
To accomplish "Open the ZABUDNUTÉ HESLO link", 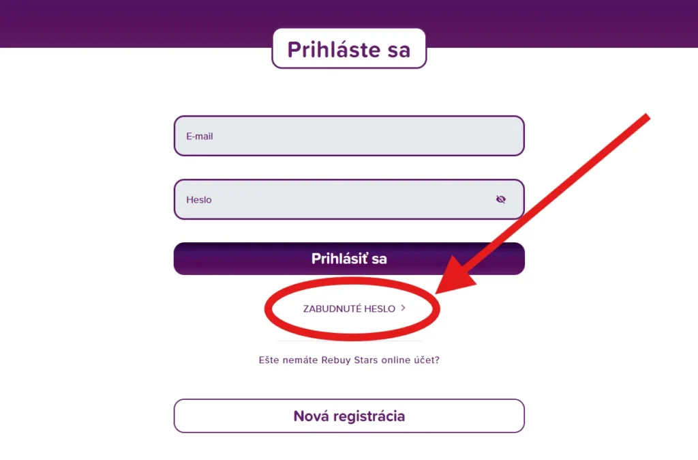I will (349, 308).
